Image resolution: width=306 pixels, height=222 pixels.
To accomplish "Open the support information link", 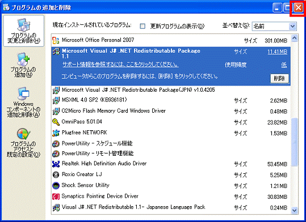I will [120, 65].
